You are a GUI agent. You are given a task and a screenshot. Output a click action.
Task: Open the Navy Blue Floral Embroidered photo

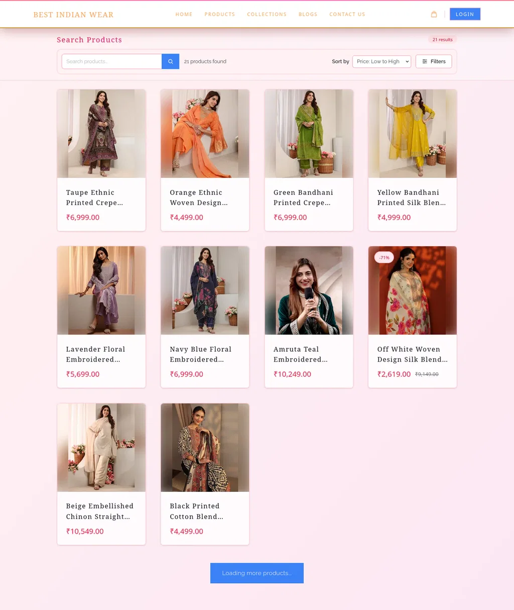pos(205,290)
